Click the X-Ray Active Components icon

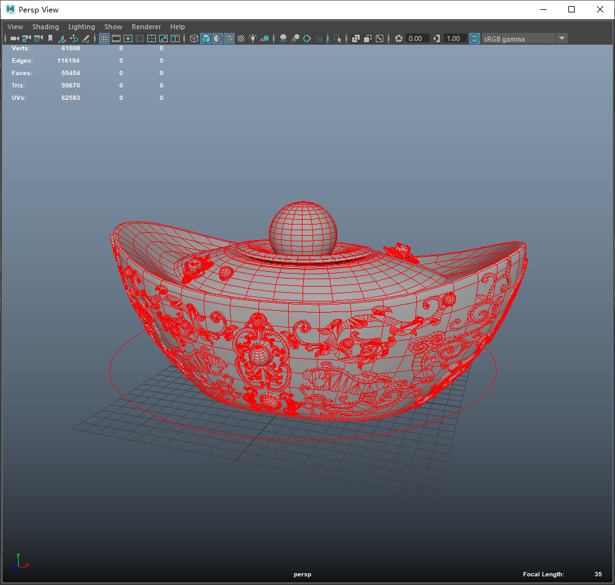point(368,38)
